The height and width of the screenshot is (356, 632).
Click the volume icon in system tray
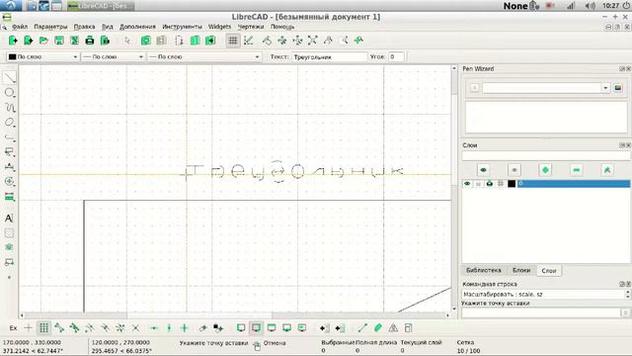(x=590, y=6)
